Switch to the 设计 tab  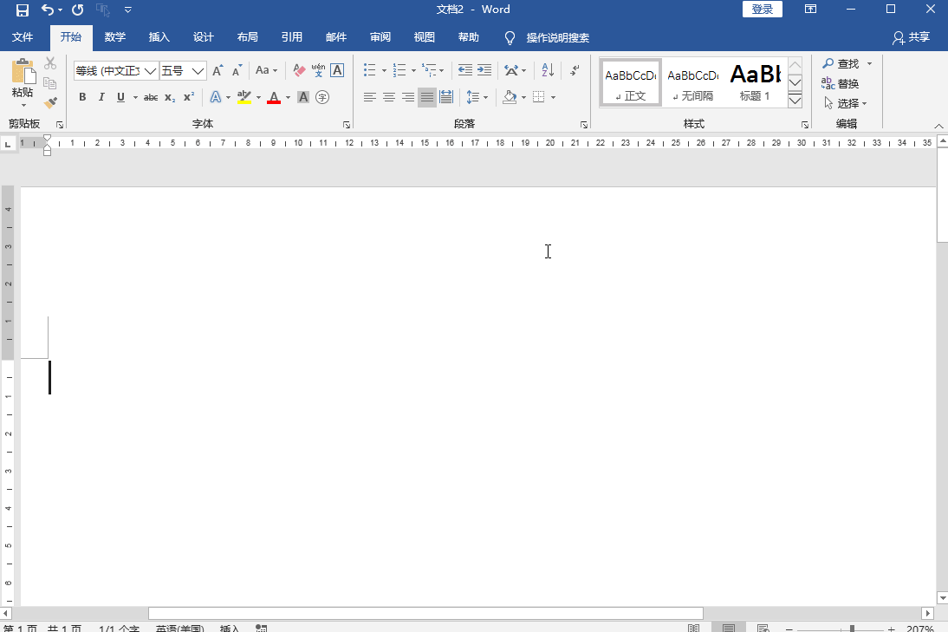click(x=203, y=37)
